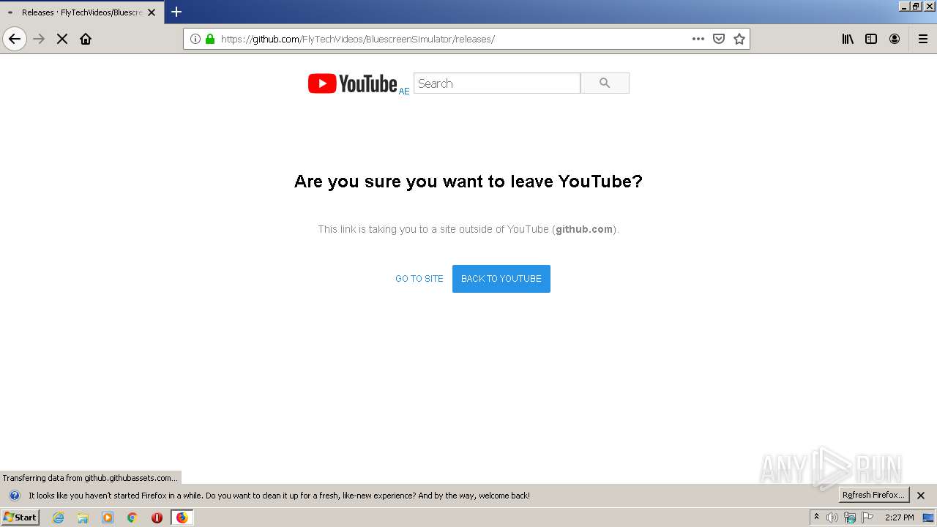Viewport: 937px width, 527px height.
Task: Click the YouTube logo
Action: click(352, 83)
